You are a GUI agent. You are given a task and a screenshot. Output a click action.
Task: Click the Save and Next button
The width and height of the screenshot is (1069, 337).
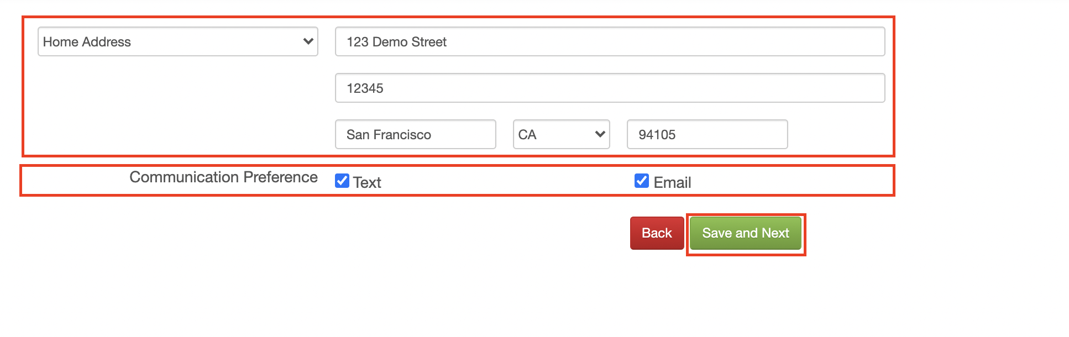click(746, 233)
